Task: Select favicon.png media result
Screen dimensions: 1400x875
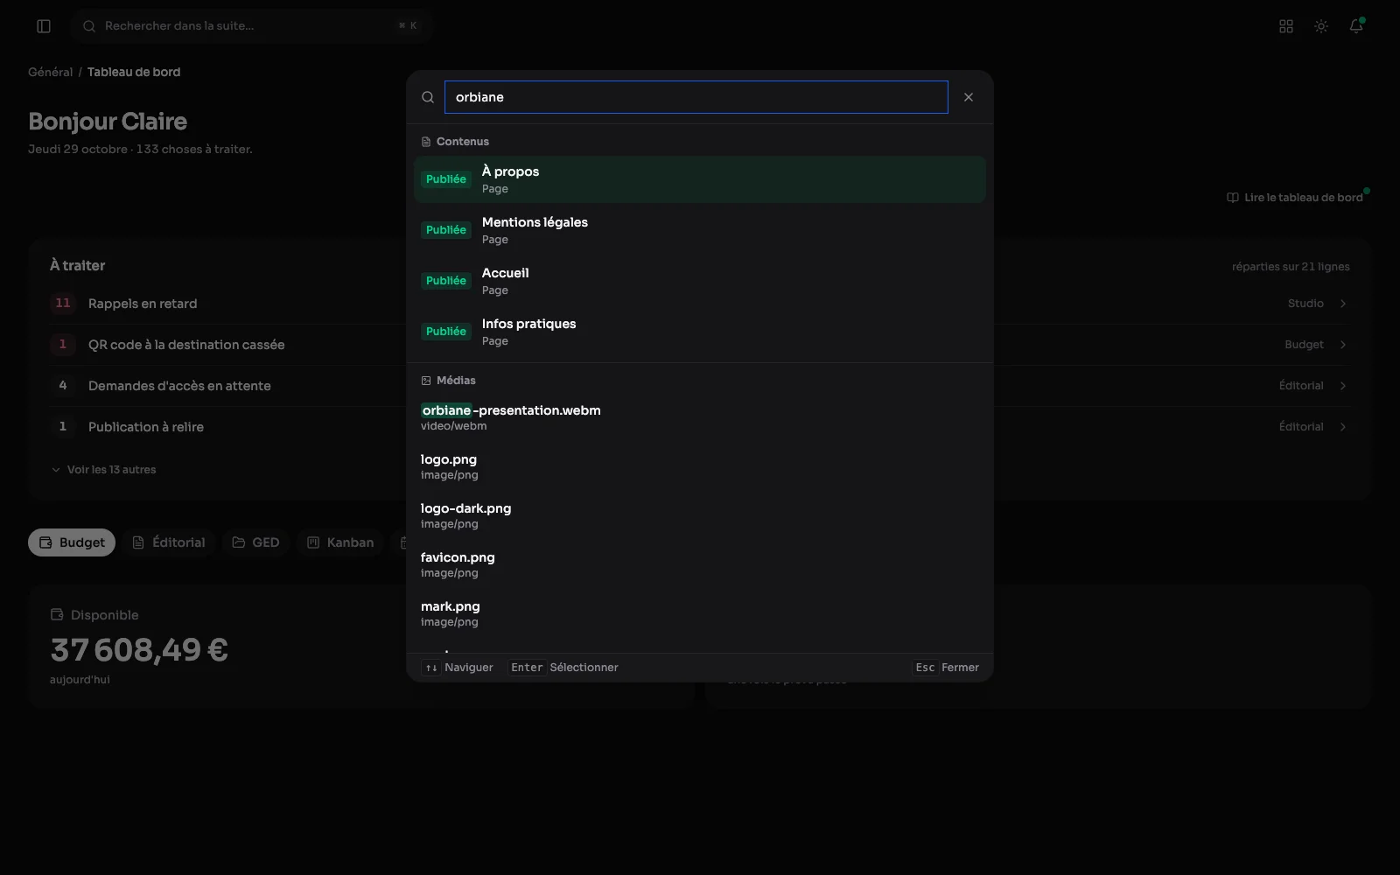Action: point(700,564)
